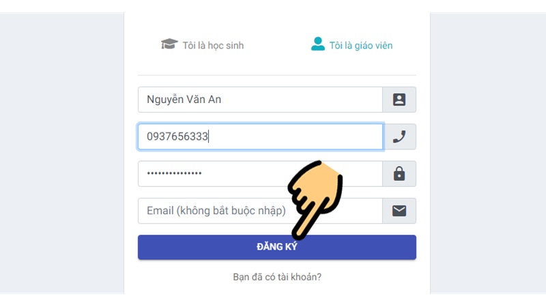
Task: Click the phone handset icon
Action: coord(399,136)
